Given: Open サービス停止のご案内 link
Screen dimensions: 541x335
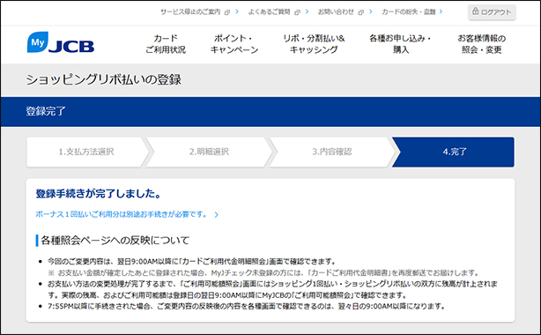Looking at the screenshot, I should [190, 11].
